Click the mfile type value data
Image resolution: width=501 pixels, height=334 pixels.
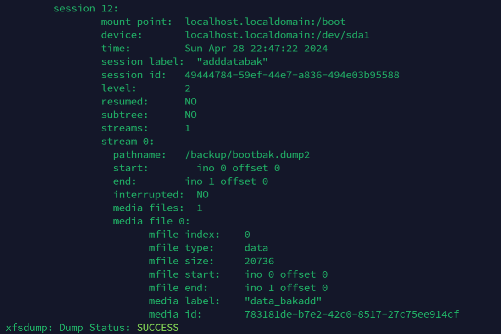point(256,248)
